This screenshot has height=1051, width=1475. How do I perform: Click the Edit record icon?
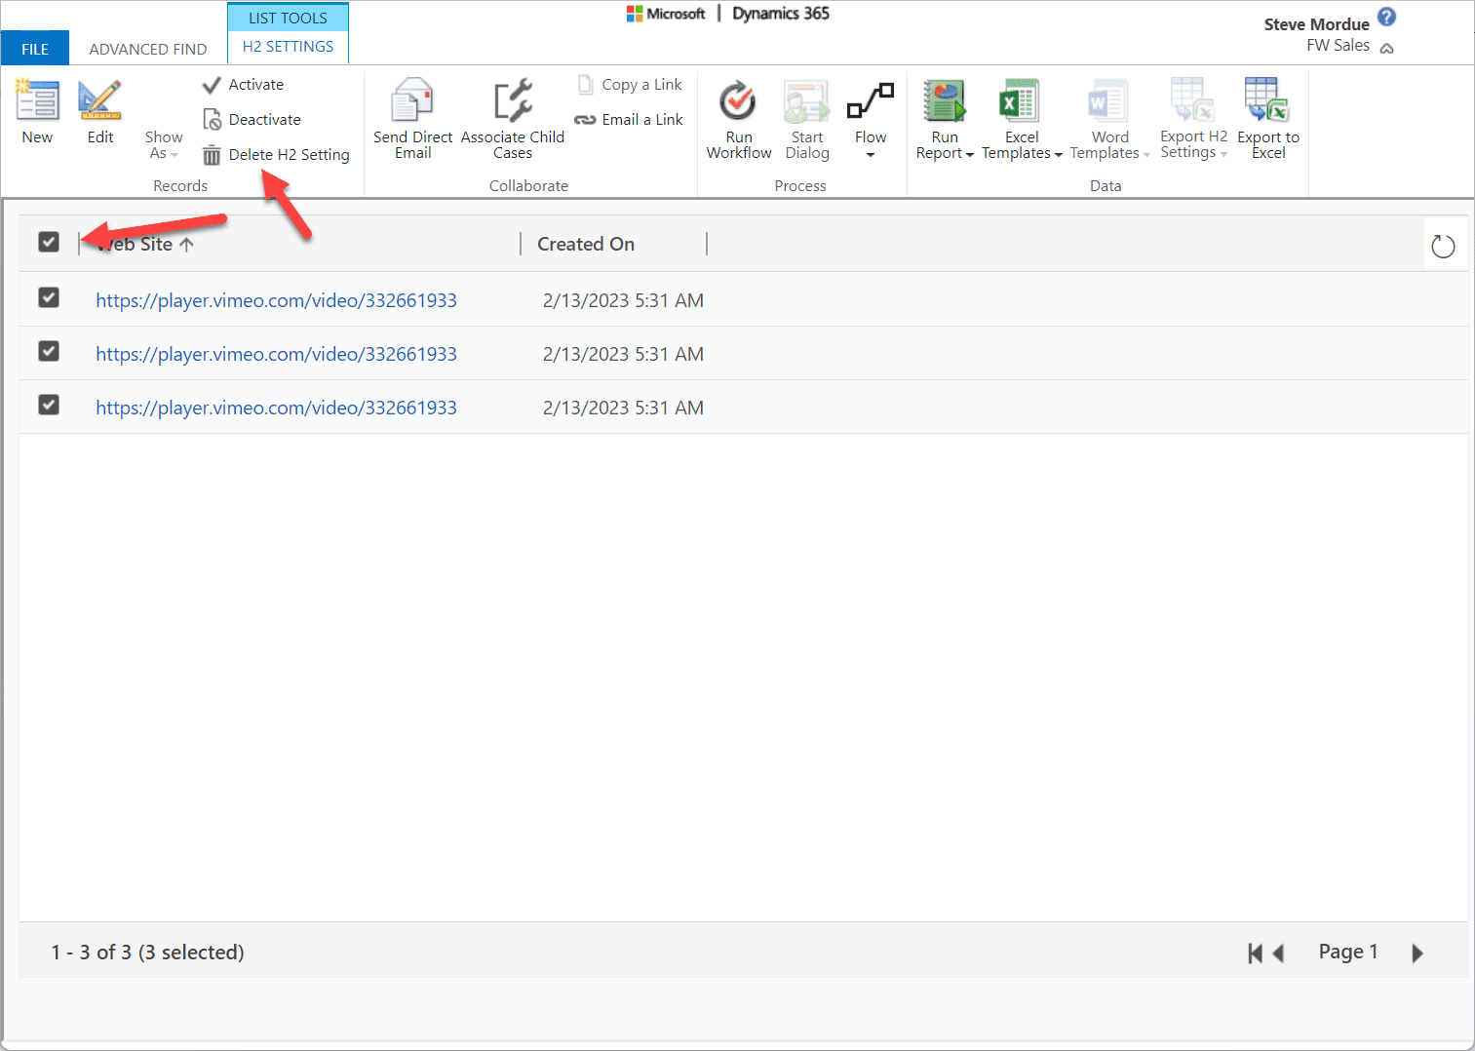(99, 101)
